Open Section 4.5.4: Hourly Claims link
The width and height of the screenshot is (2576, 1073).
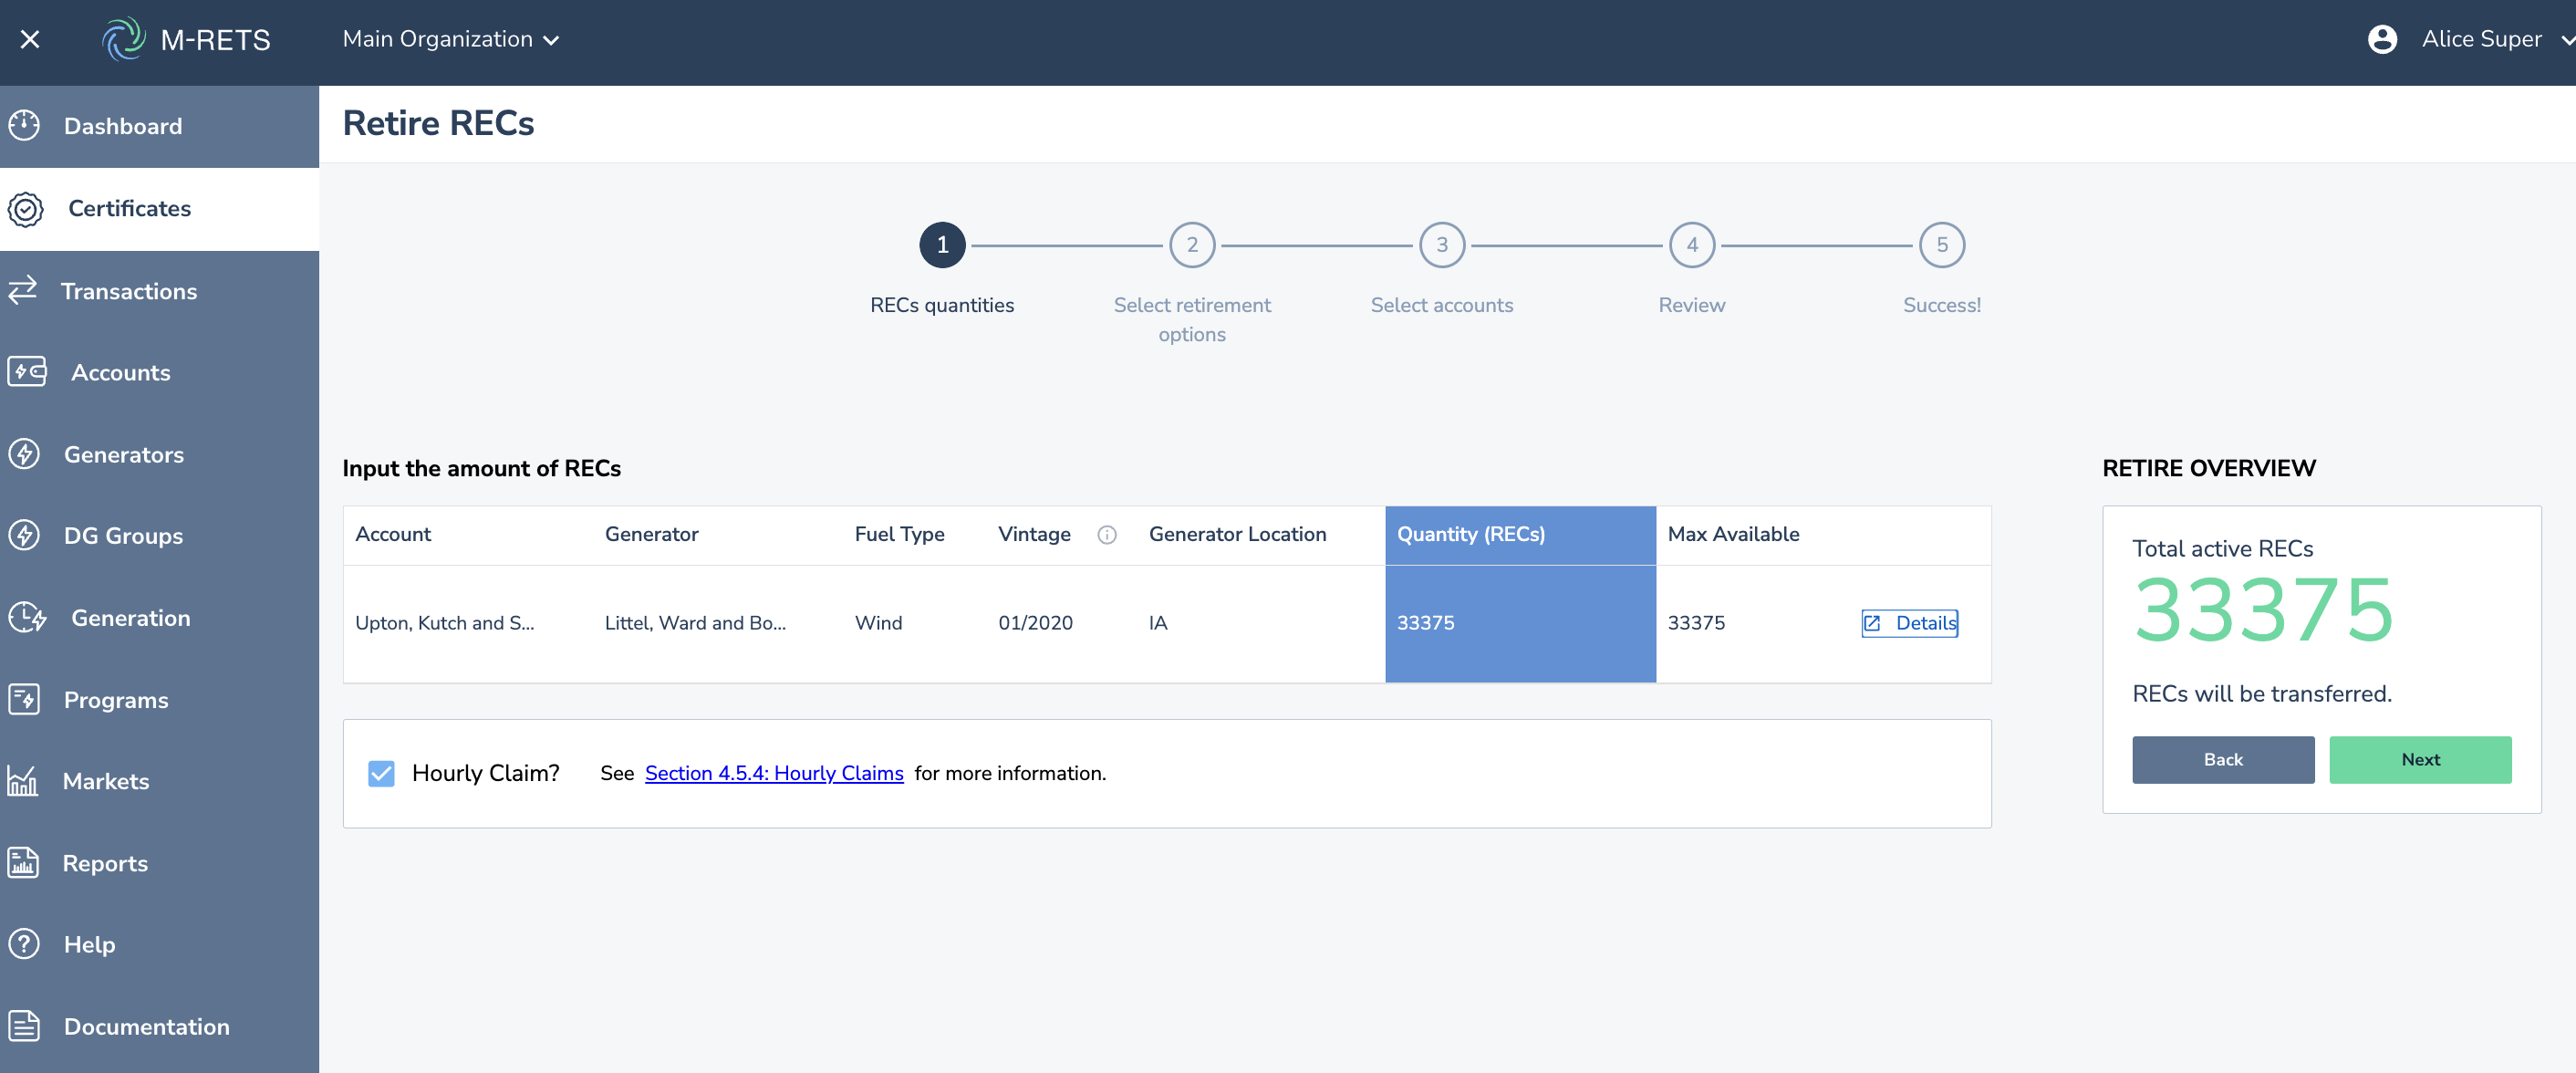pyautogui.click(x=774, y=773)
